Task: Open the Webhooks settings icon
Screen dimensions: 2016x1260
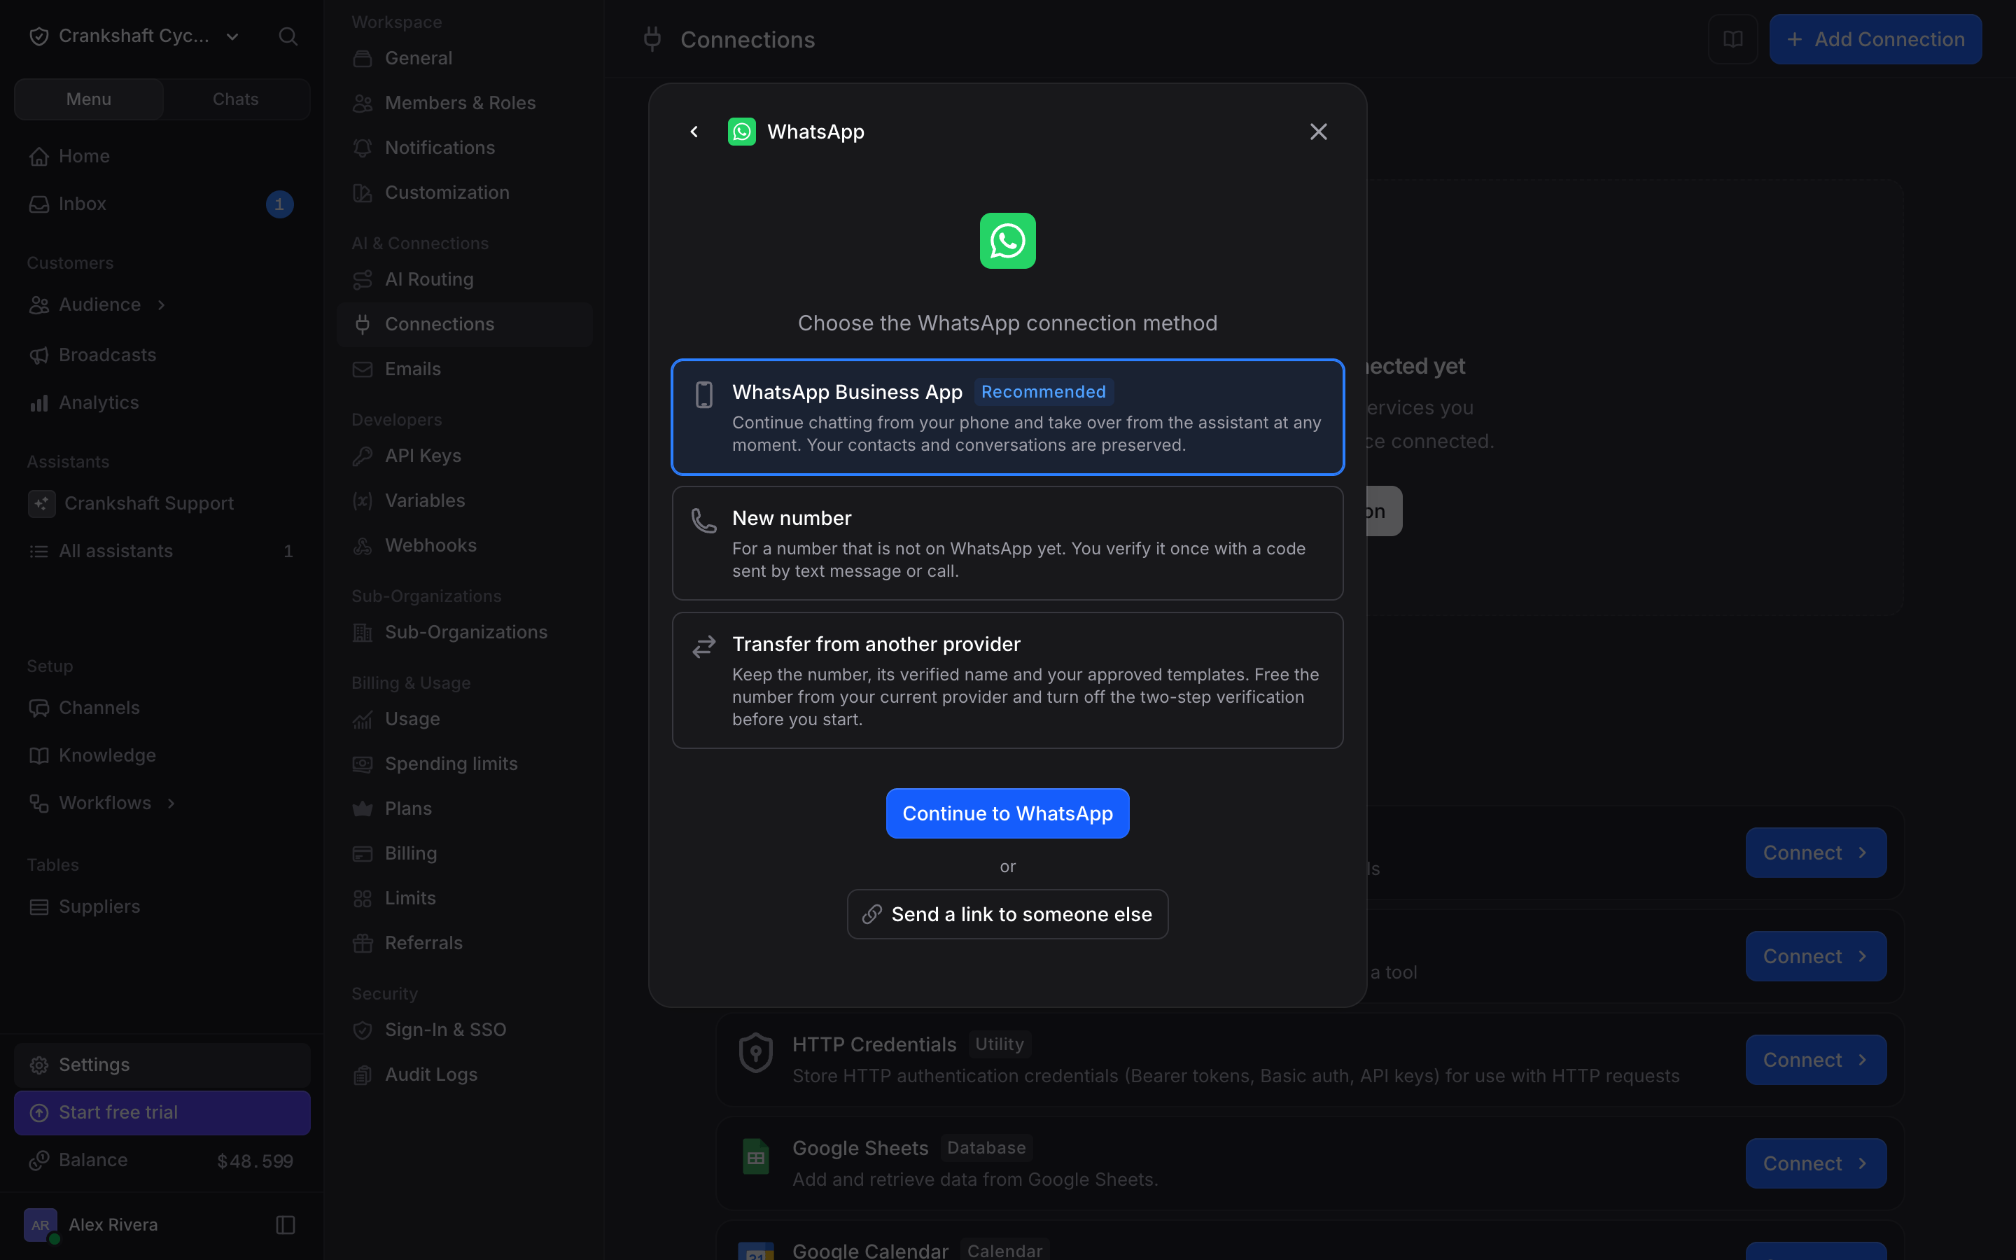Action: click(x=363, y=545)
